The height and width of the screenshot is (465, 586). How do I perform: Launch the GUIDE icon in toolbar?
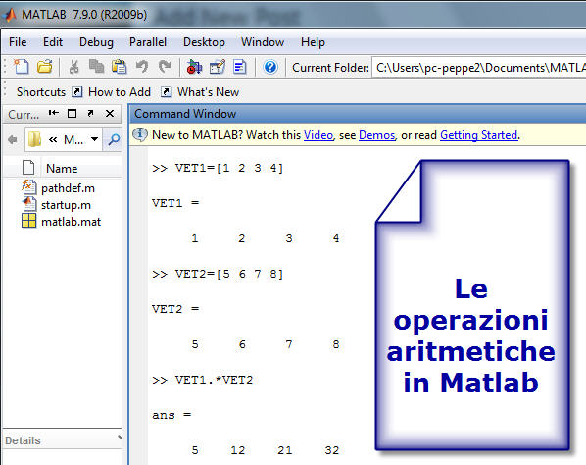218,67
